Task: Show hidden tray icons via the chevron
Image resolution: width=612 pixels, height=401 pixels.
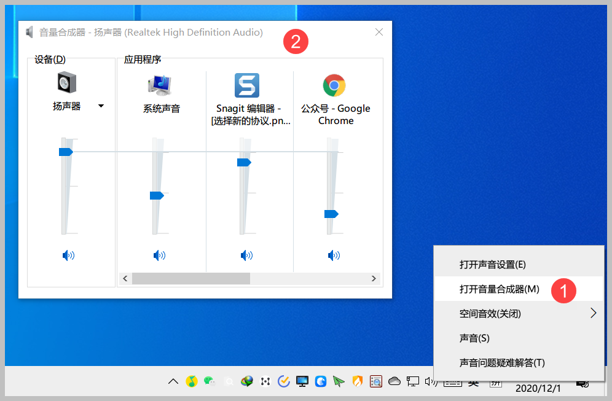Action: point(173,381)
